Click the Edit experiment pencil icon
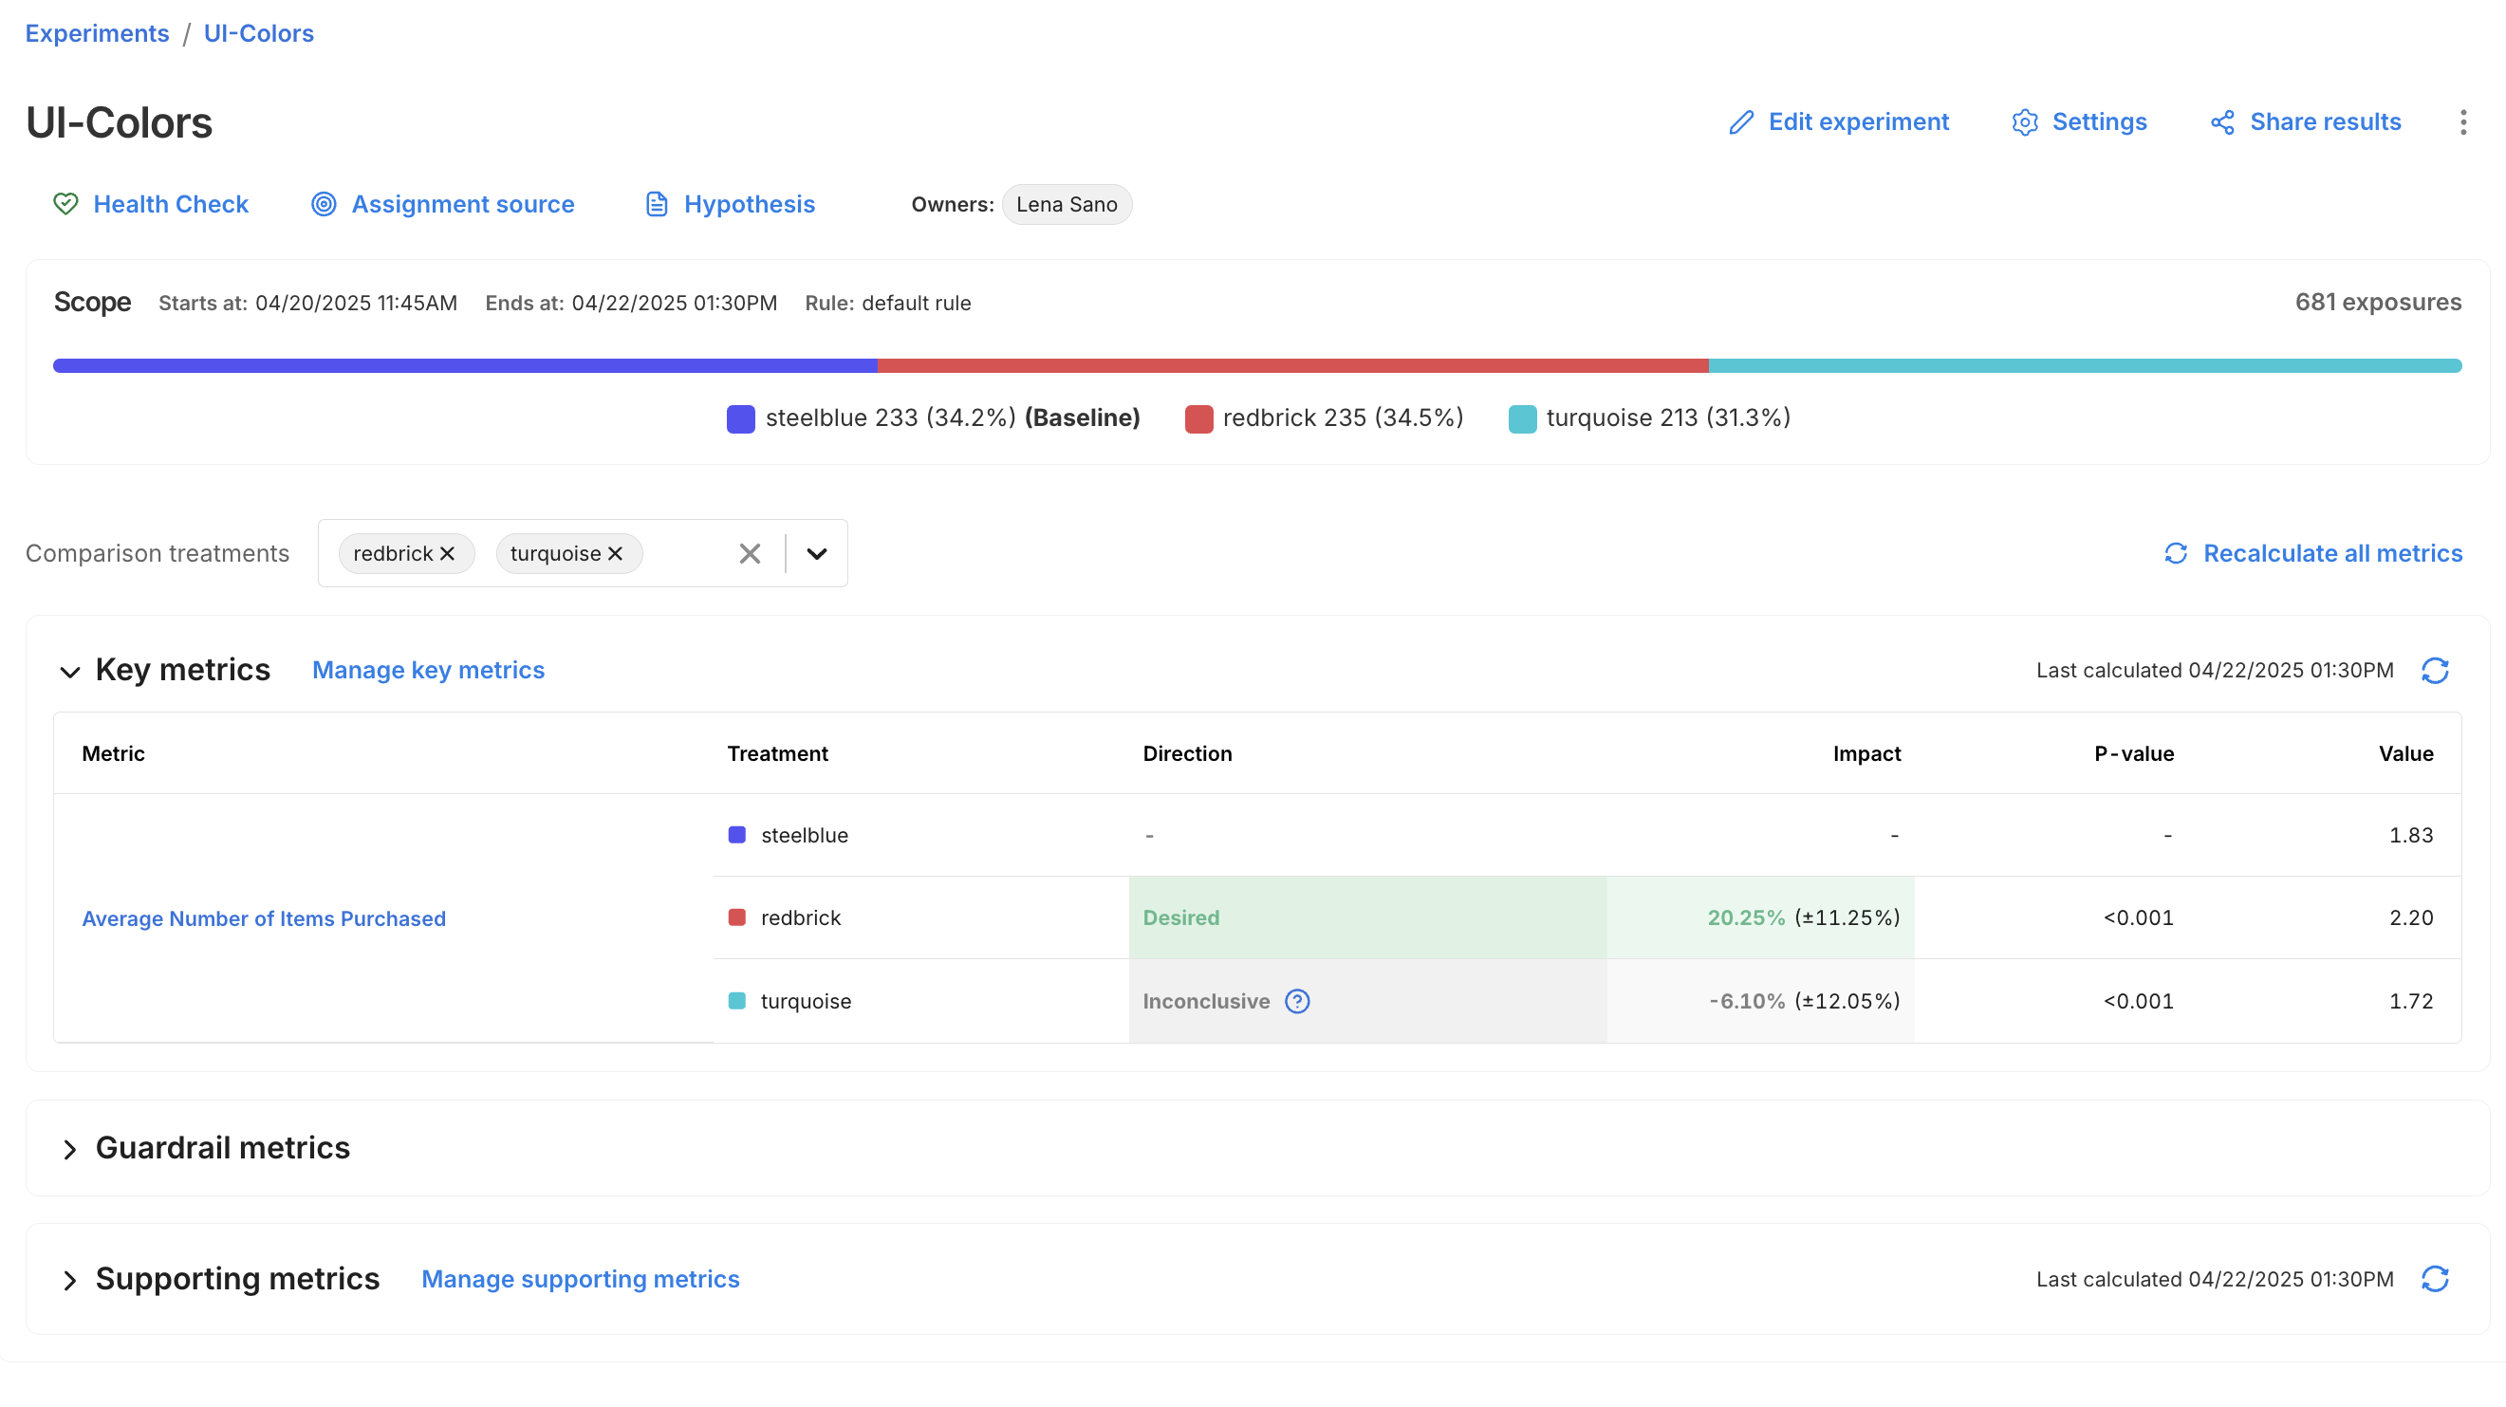2506x1407 pixels. [x=1740, y=122]
